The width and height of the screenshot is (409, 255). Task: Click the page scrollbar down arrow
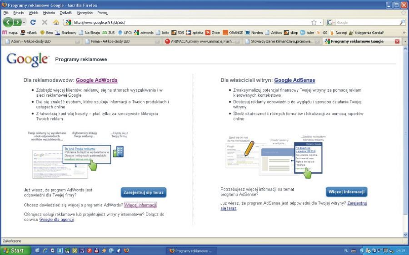405,235
